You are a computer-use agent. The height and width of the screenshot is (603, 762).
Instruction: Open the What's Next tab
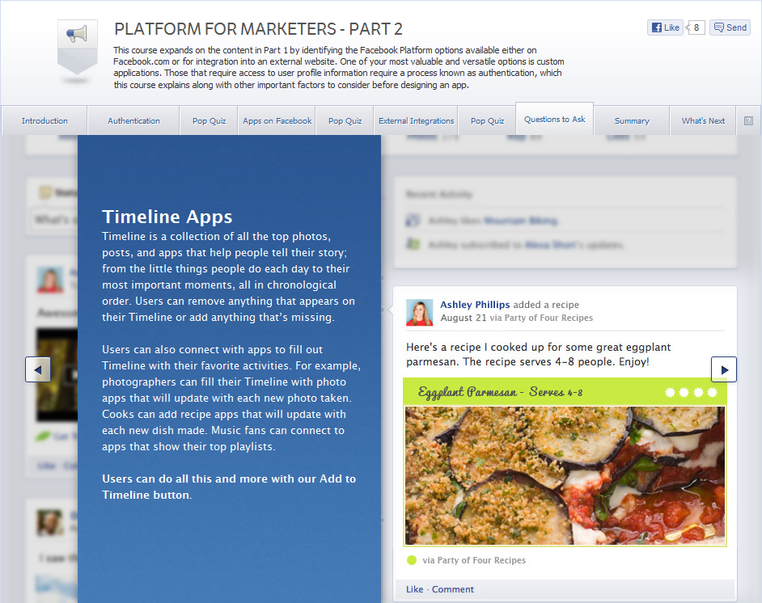[x=703, y=120]
